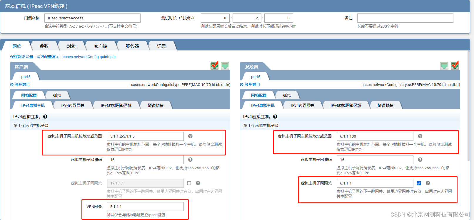Select server 网络配置 tab
The image size is (474, 220).
coord(259,95)
